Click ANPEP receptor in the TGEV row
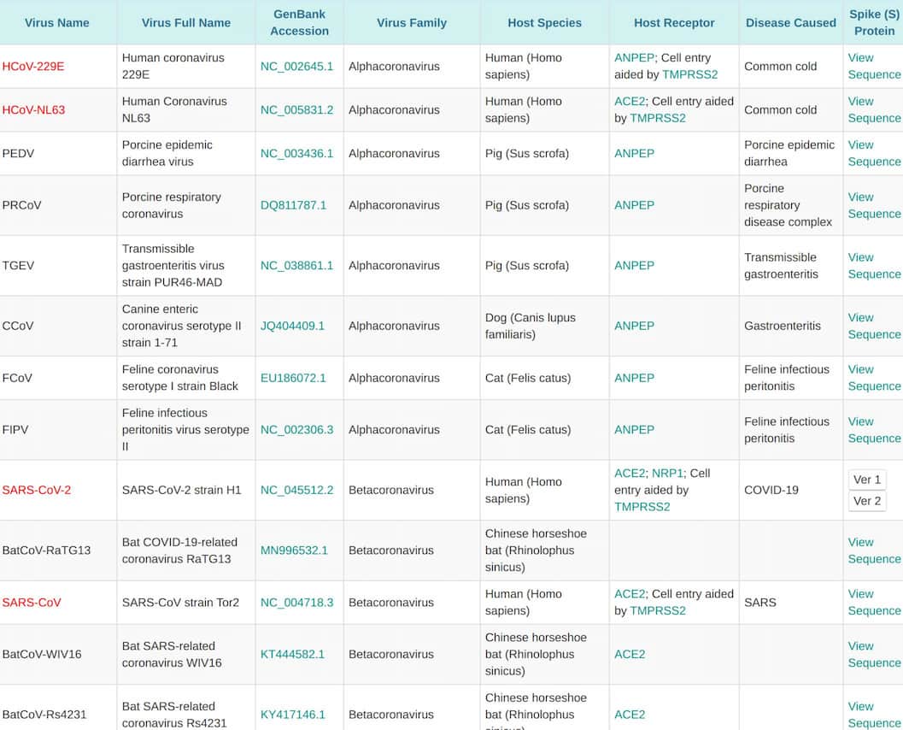Viewport: 903px width, 730px height. (634, 266)
